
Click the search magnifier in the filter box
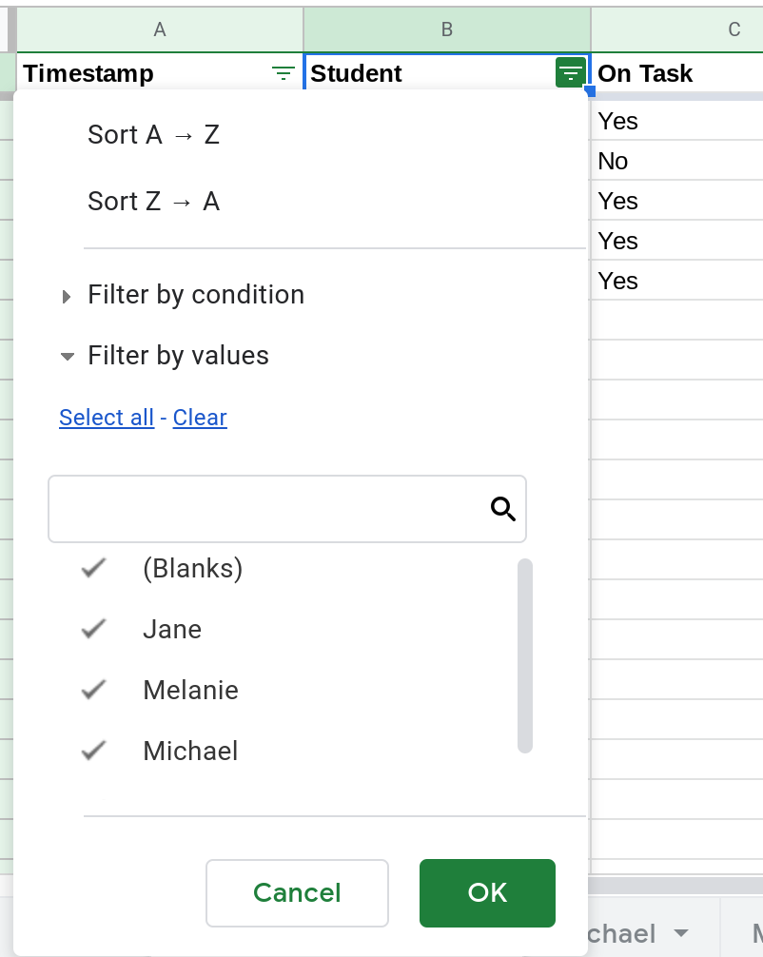(501, 510)
